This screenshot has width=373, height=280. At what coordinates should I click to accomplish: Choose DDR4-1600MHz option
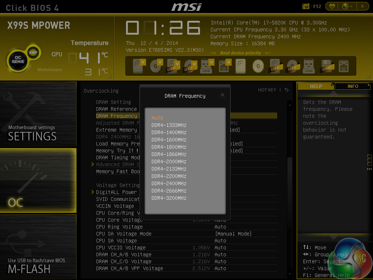(169, 140)
